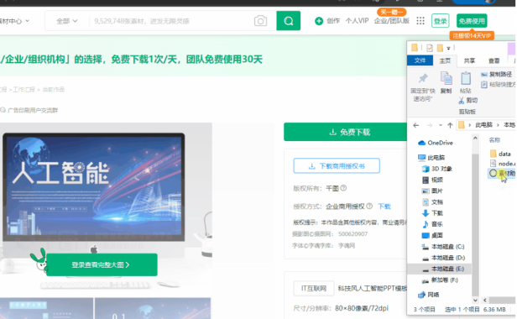Open recent locations dropdown in Explorer
The image size is (517, 319).
coord(441,125)
